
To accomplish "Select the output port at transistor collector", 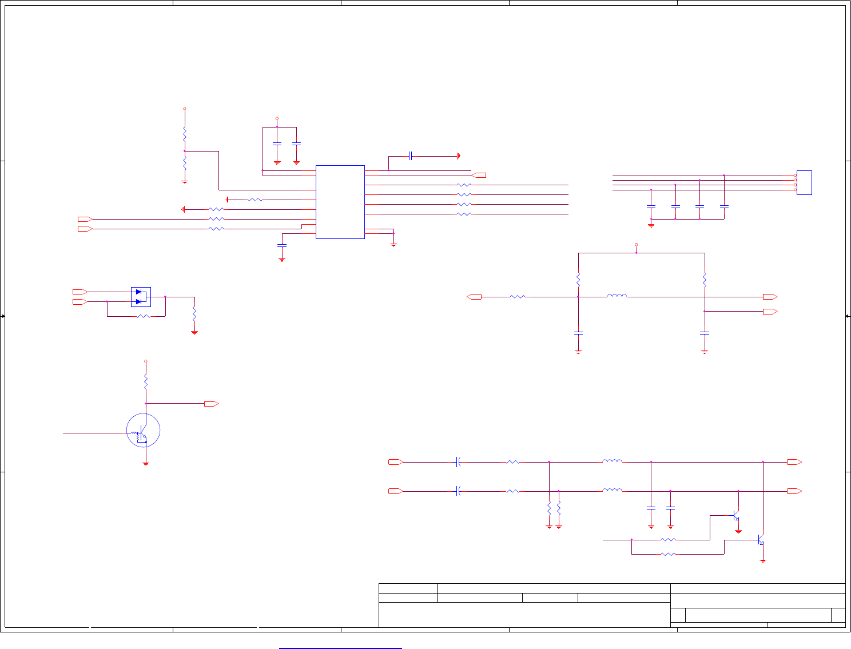I will (212, 404).
